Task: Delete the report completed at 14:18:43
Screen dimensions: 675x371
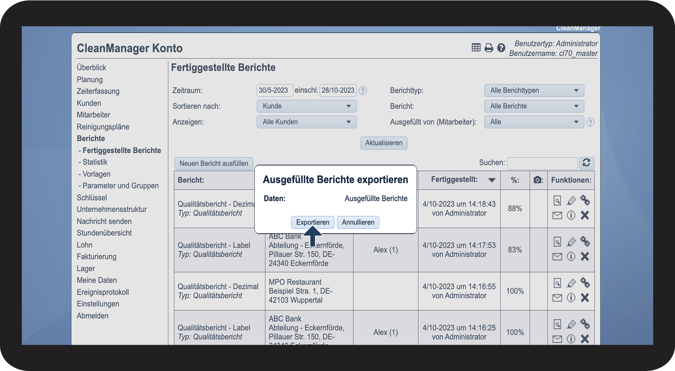Action: 585,215
